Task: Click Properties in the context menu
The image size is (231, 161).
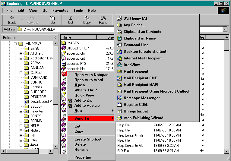Action: pos(83,157)
